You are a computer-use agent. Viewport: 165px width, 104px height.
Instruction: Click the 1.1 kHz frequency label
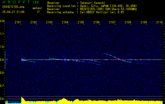click(2, 34)
